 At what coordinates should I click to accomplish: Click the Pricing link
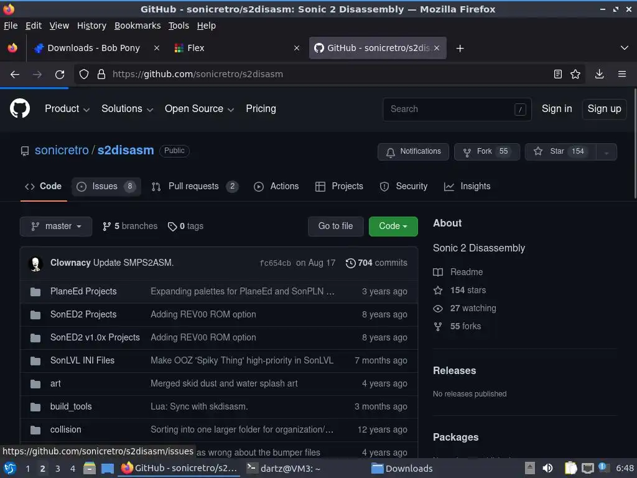[261, 109]
